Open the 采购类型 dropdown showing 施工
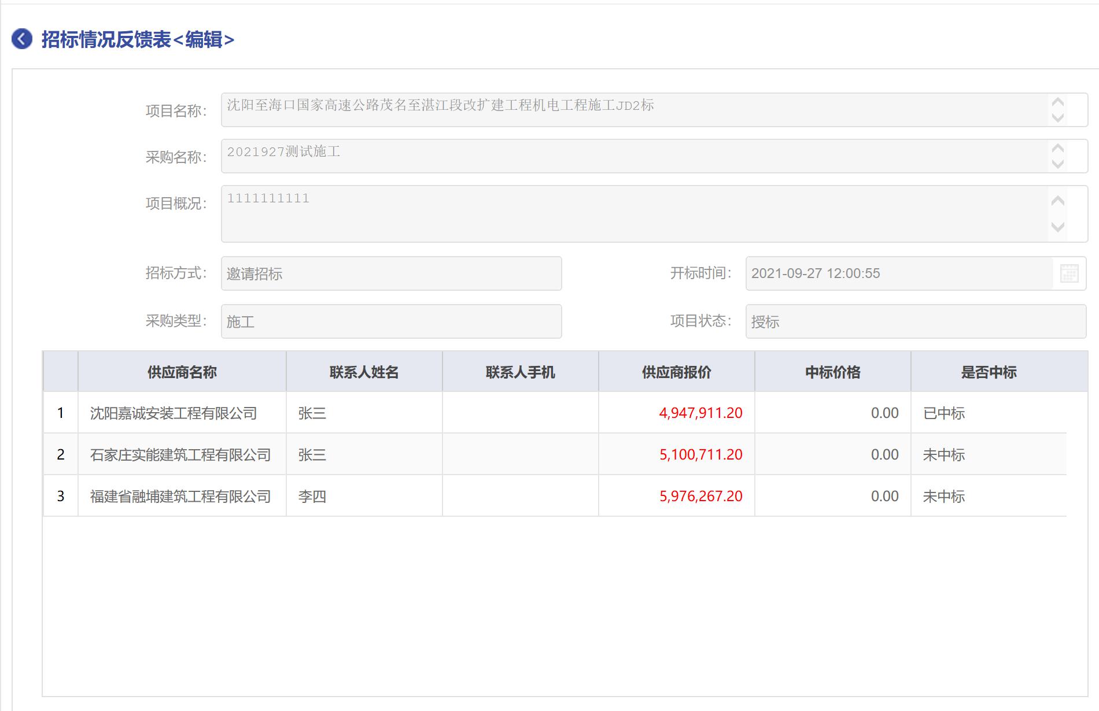 [x=391, y=321]
